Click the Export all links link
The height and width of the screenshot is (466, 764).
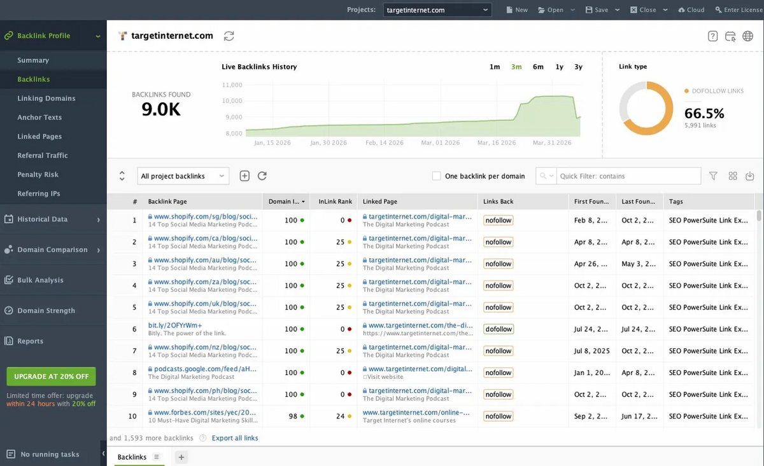[x=235, y=438]
